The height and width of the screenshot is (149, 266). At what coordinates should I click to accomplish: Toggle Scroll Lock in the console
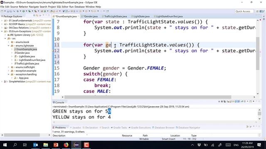231,101
